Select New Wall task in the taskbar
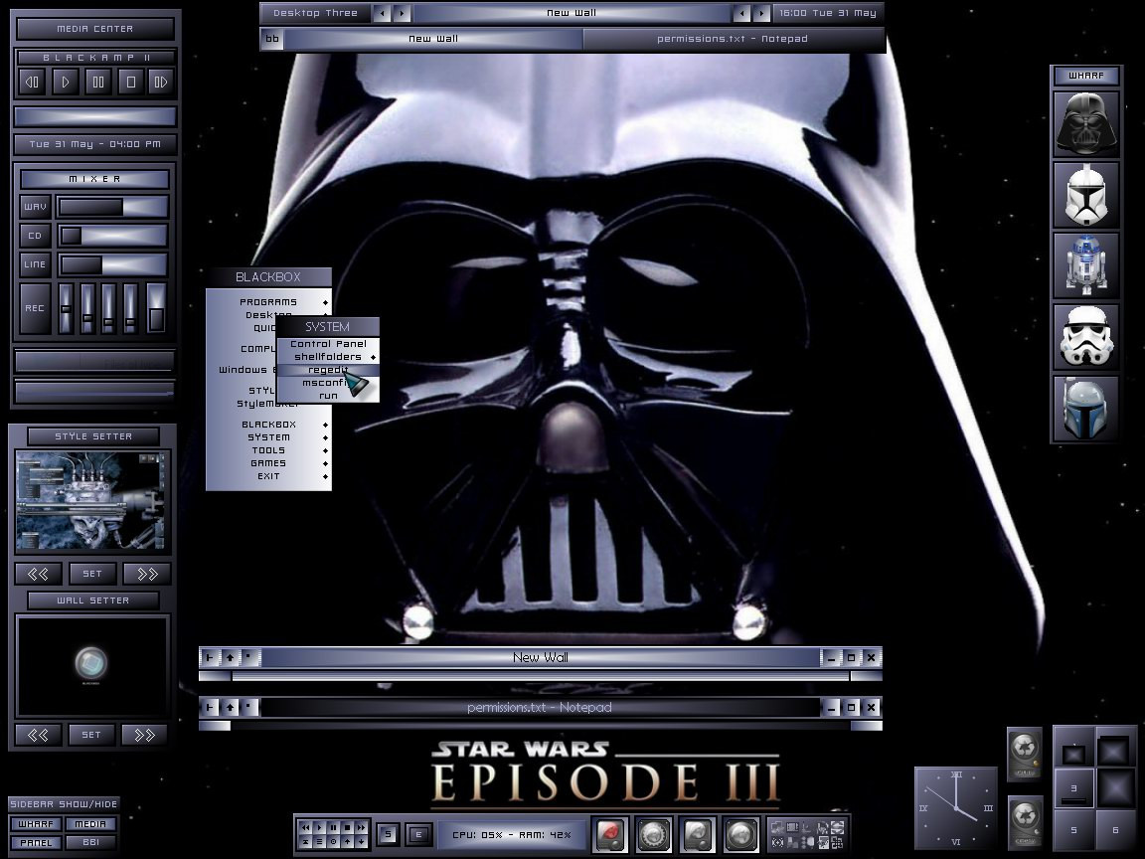This screenshot has width=1145, height=859. point(433,39)
